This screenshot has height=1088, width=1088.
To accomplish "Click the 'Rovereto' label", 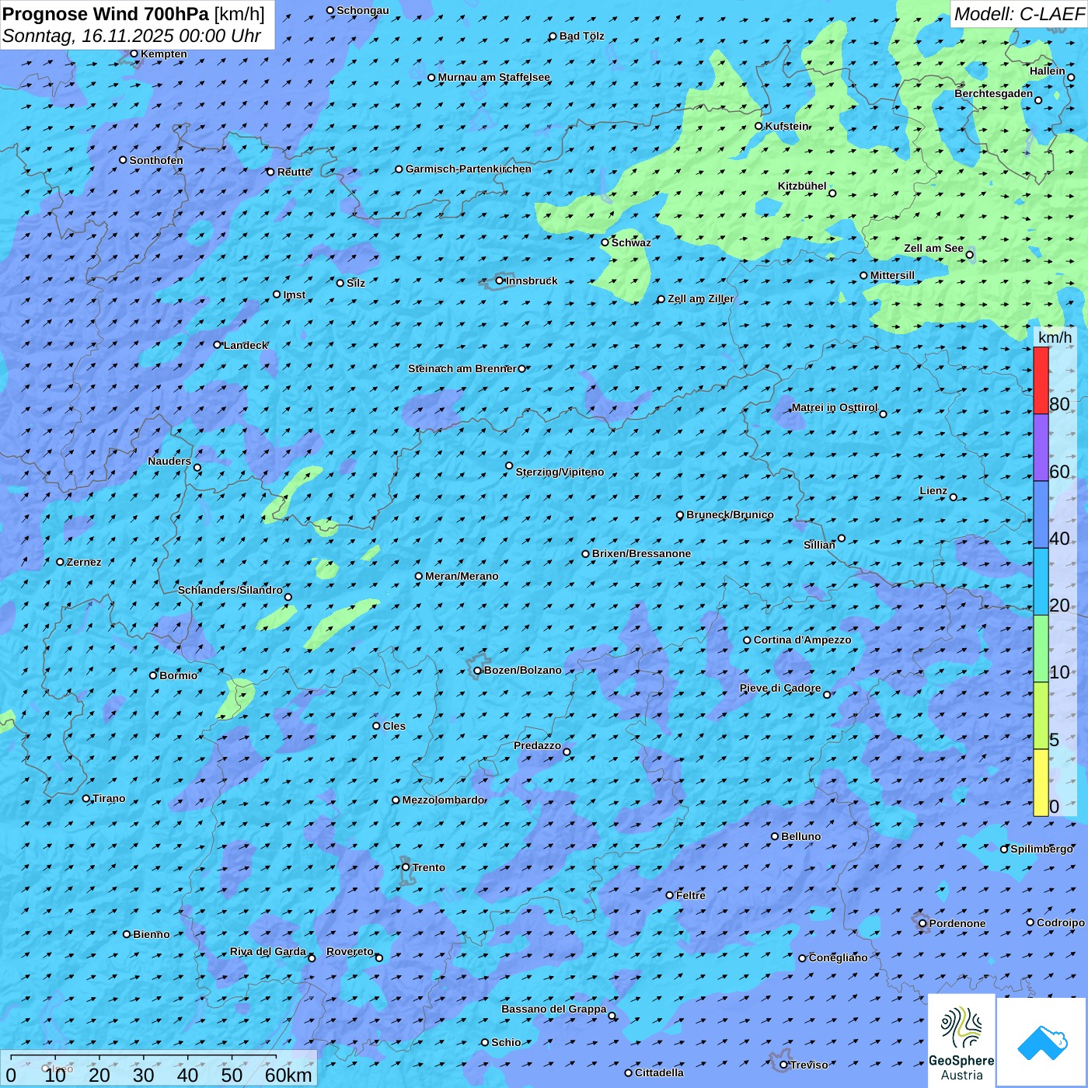I will point(350,951).
